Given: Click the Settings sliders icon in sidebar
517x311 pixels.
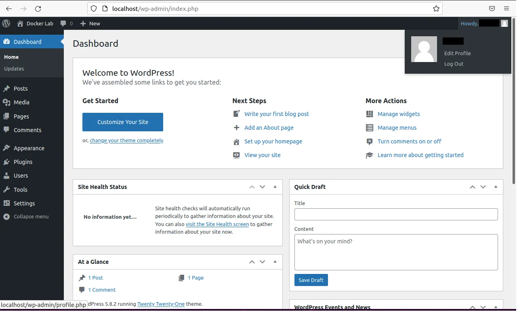Looking at the screenshot, I should click(x=6, y=203).
